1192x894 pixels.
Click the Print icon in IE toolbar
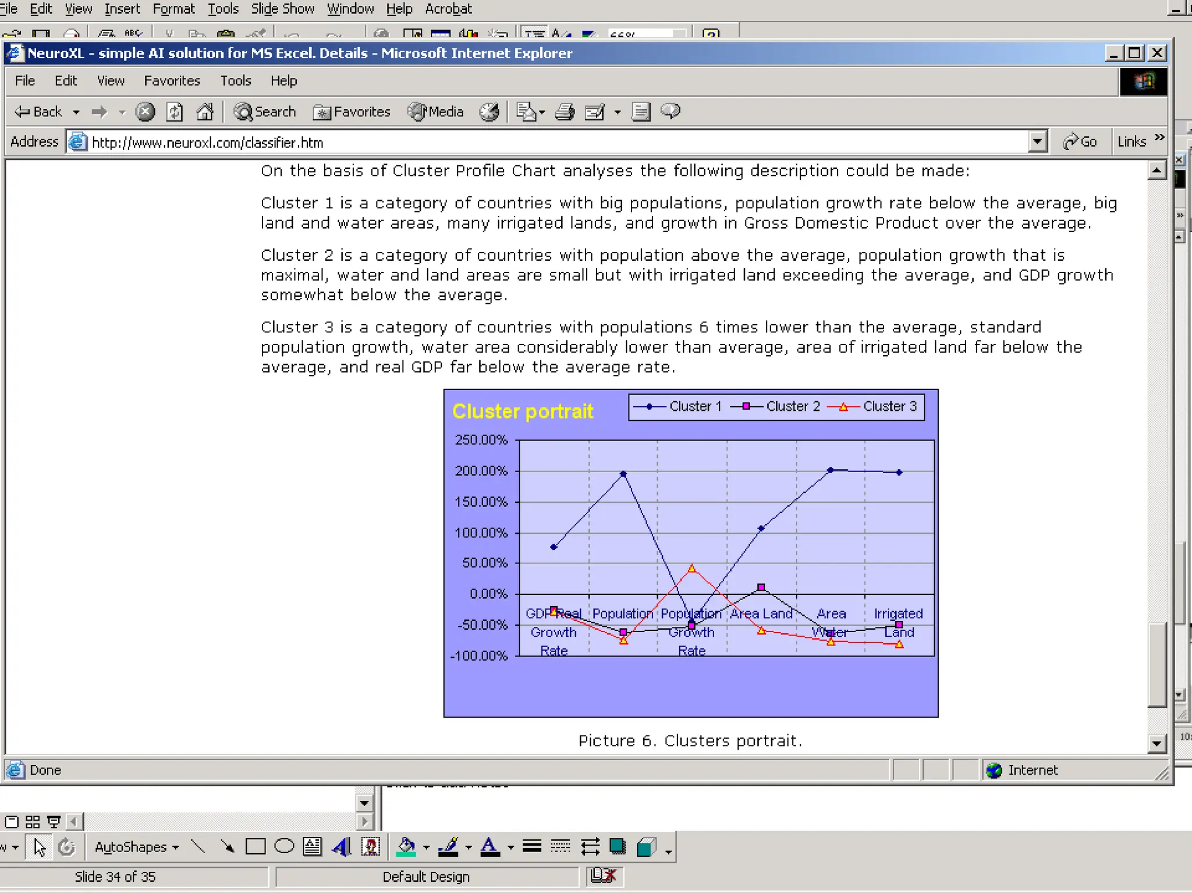(x=564, y=111)
